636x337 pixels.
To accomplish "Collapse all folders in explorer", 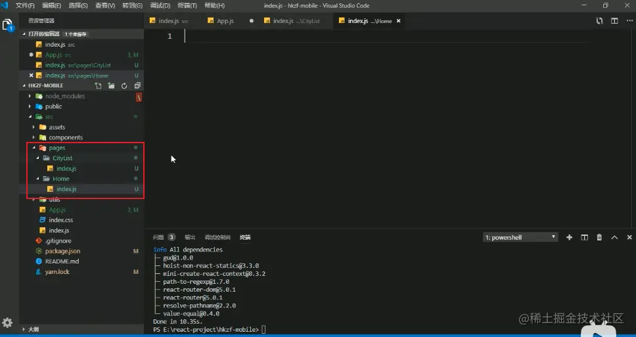I will 137,85.
